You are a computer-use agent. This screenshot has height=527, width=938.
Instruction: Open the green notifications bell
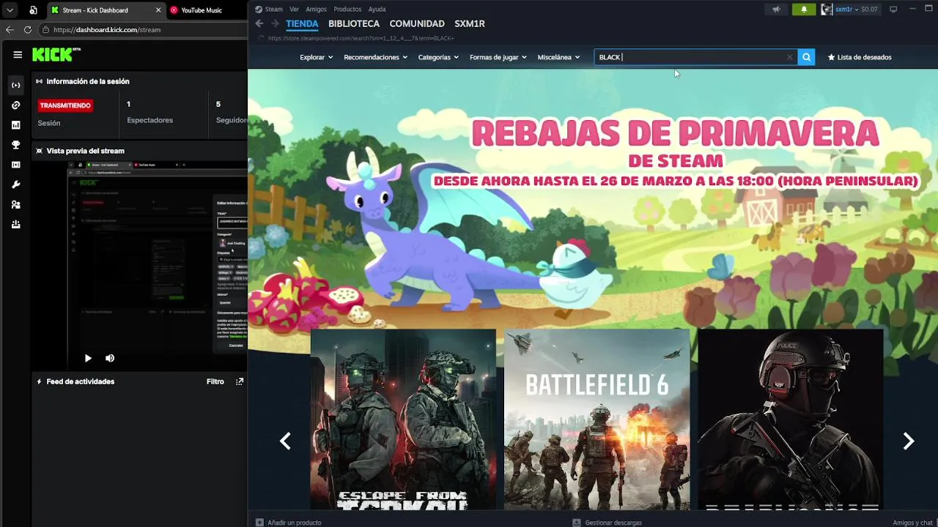pos(804,10)
